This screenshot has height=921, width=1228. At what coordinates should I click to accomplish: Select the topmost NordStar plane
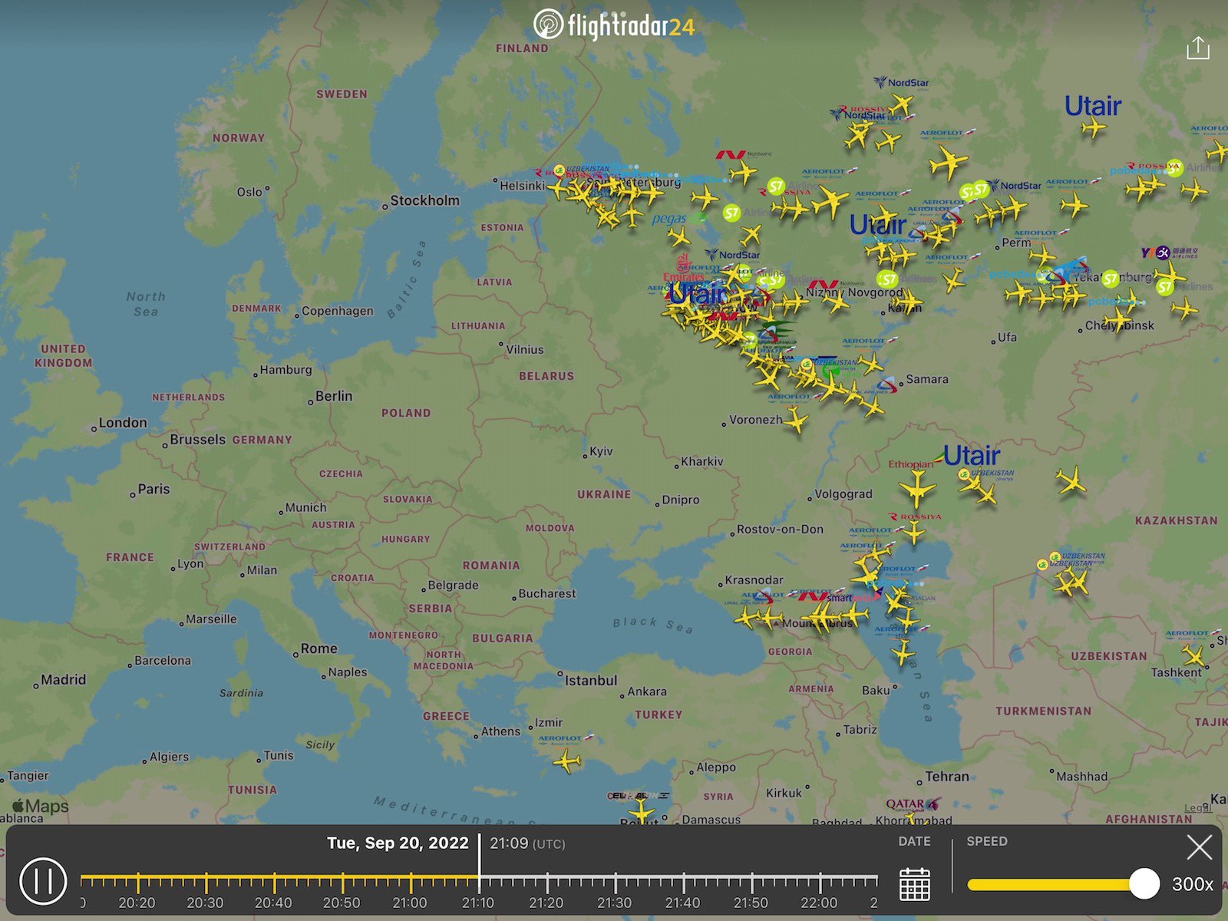[x=903, y=104]
